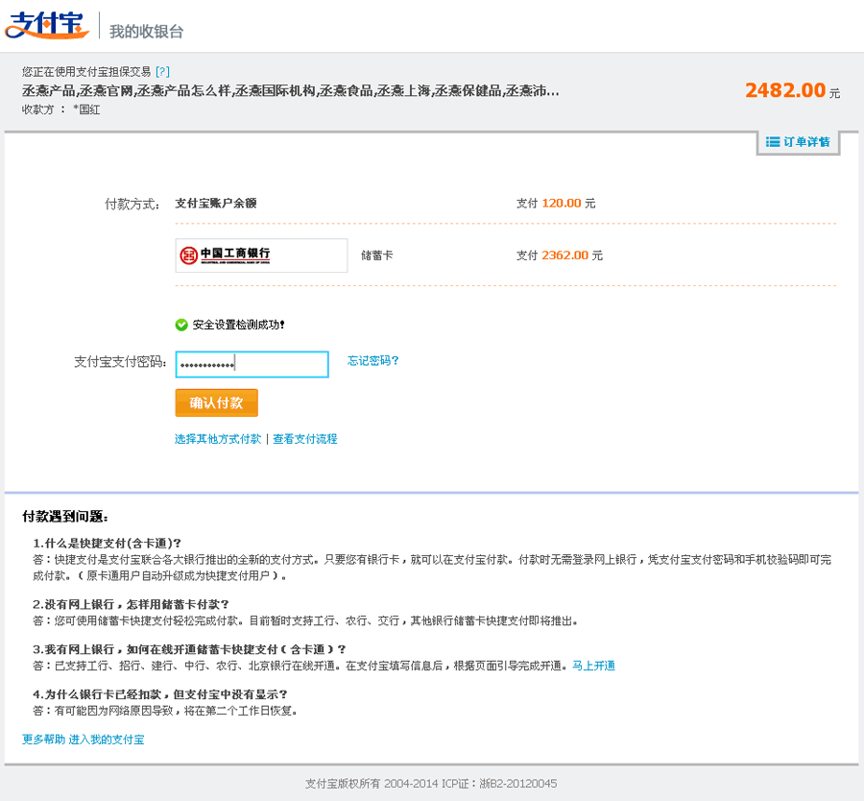The image size is (864, 801).
Task: Click the payee text 收款方 *国红
Action: click(x=61, y=109)
